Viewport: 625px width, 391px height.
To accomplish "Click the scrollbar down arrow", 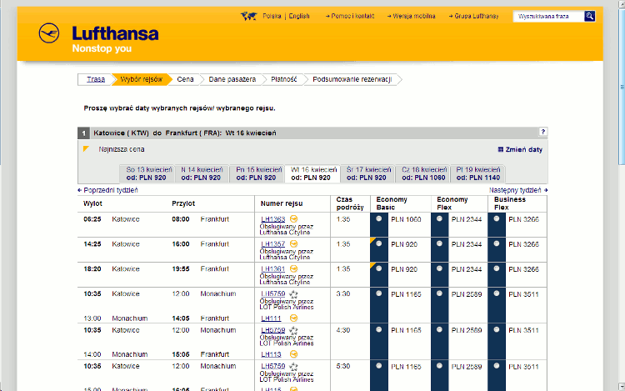I will (x=622, y=387).
